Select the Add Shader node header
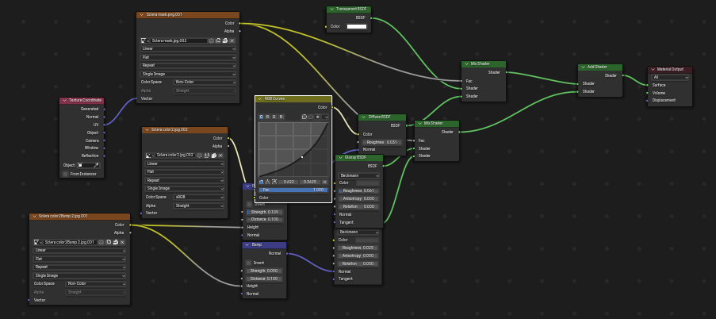The width and height of the screenshot is (716, 319). 600,67
